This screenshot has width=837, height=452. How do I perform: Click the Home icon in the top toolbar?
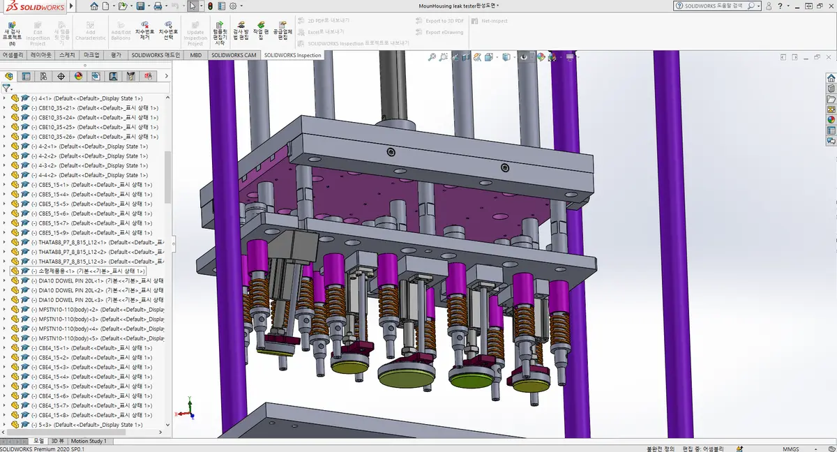[x=94, y=6]
